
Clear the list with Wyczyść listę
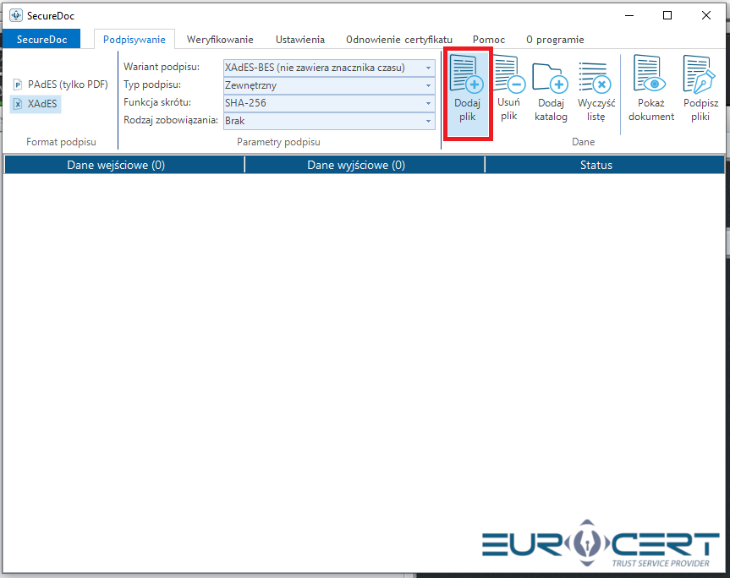click(596, 78)
